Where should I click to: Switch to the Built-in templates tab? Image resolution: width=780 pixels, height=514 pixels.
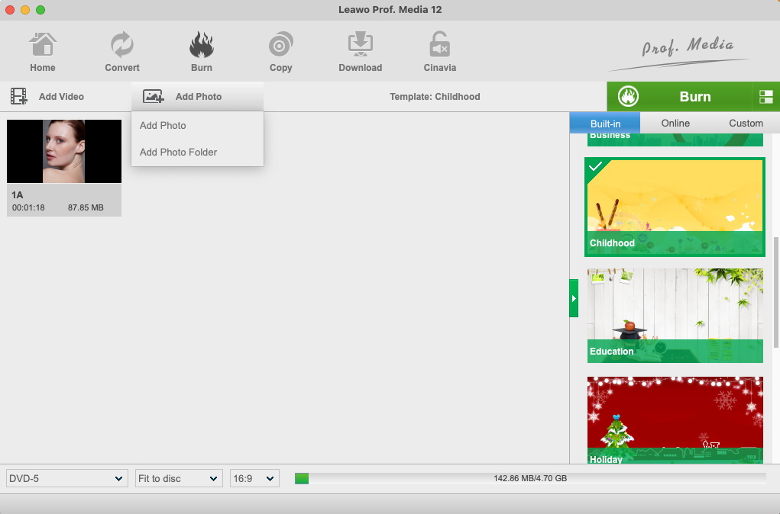click(x=605, y=123)
